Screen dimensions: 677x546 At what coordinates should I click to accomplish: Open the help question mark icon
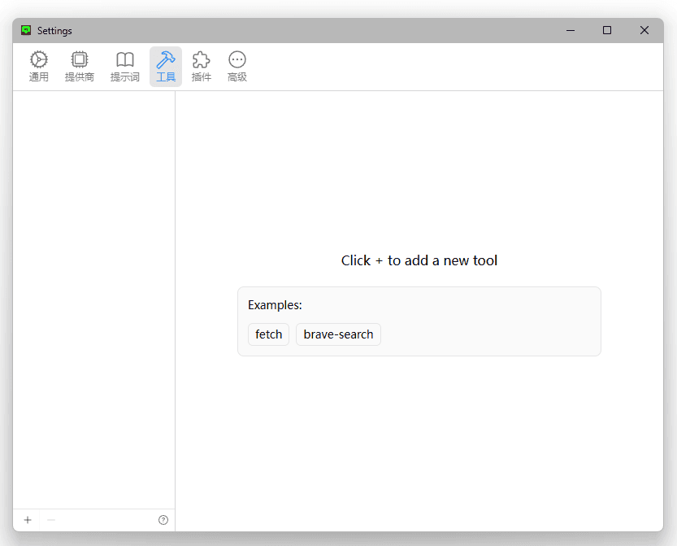[x=163, y=520]
